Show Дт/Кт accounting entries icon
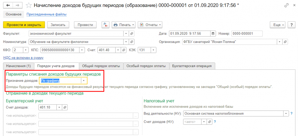 click(x=105, y=25)
